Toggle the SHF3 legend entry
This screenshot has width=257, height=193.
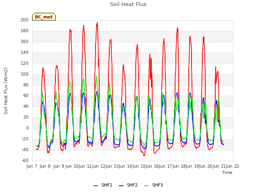click(153, 185)
